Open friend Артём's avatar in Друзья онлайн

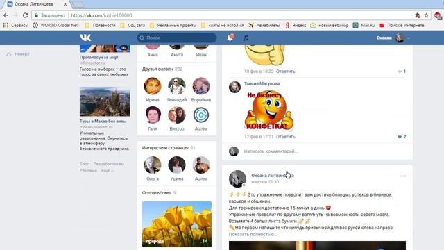201,115
